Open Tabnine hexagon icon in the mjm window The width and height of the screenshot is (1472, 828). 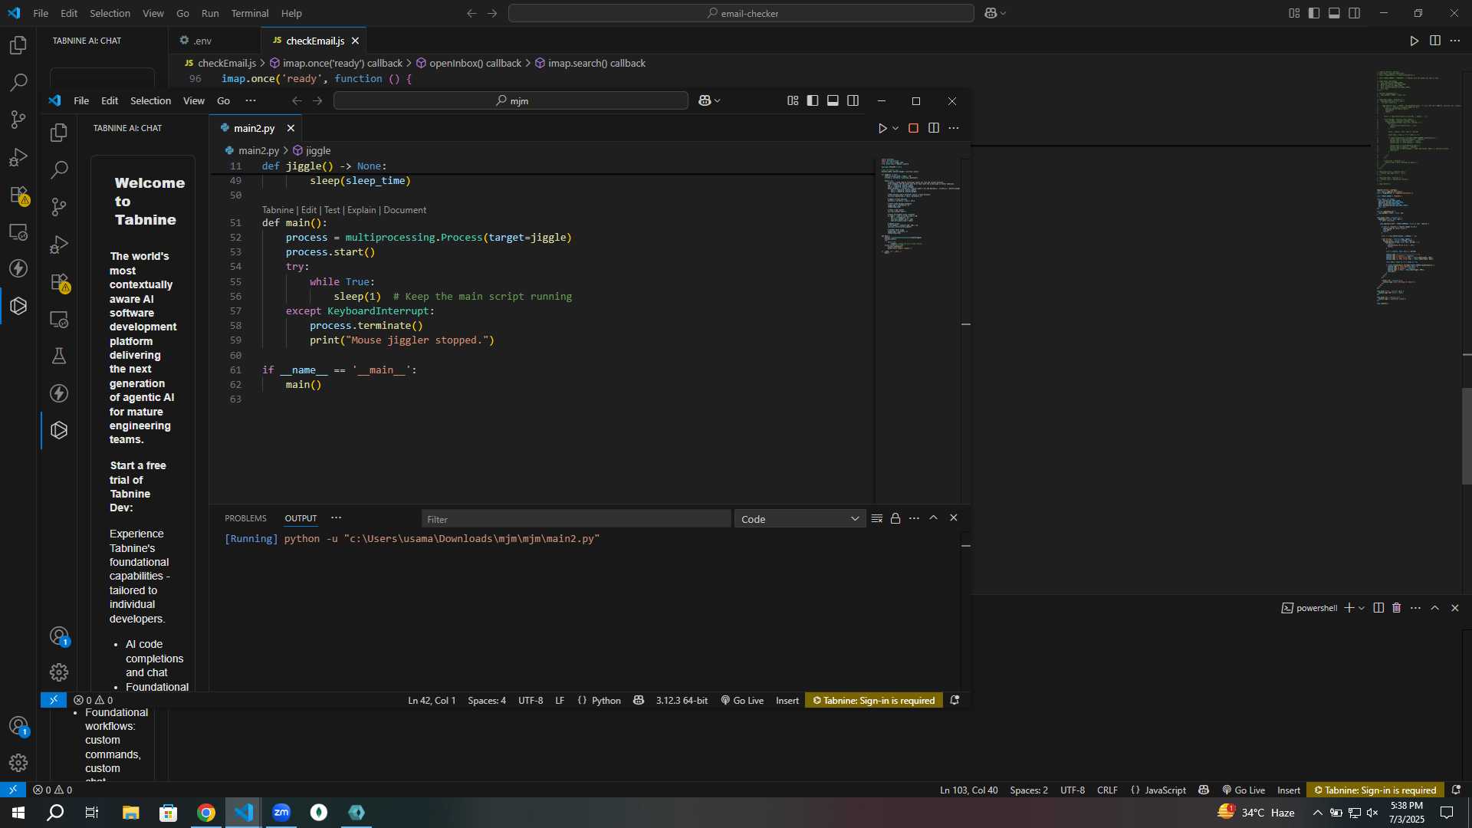click(x=59, y=430)
